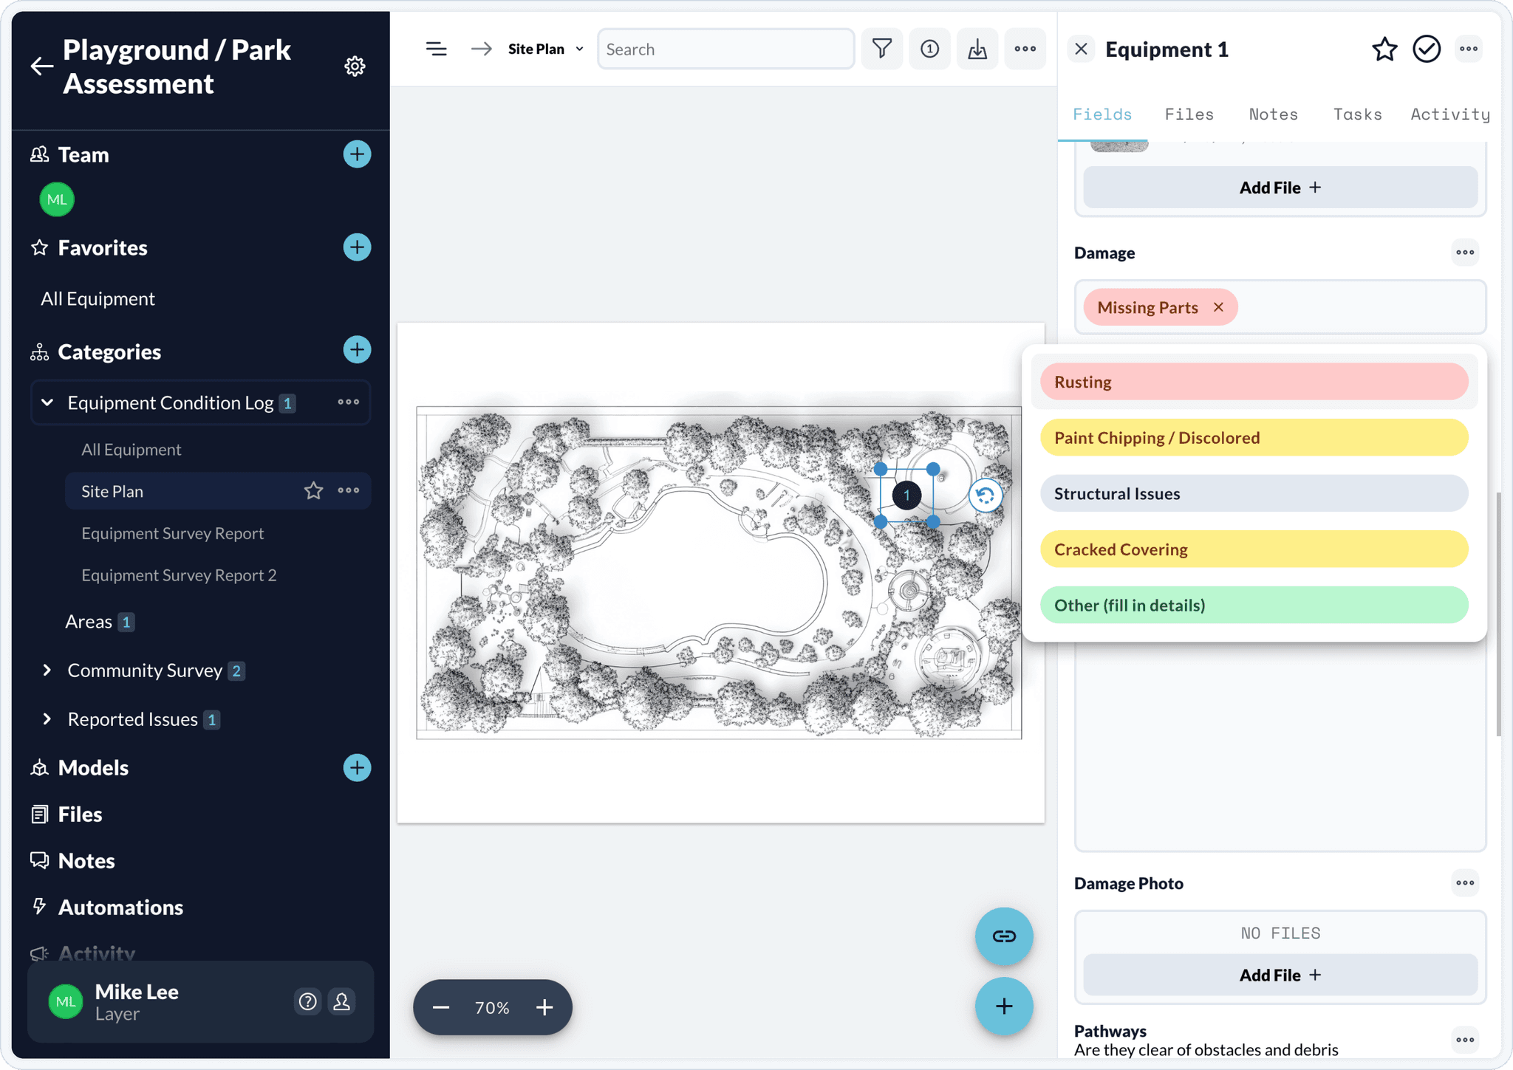Click the Search field in the toolbar
The image size is (1513, 1070).
click(x=725, y=48)
